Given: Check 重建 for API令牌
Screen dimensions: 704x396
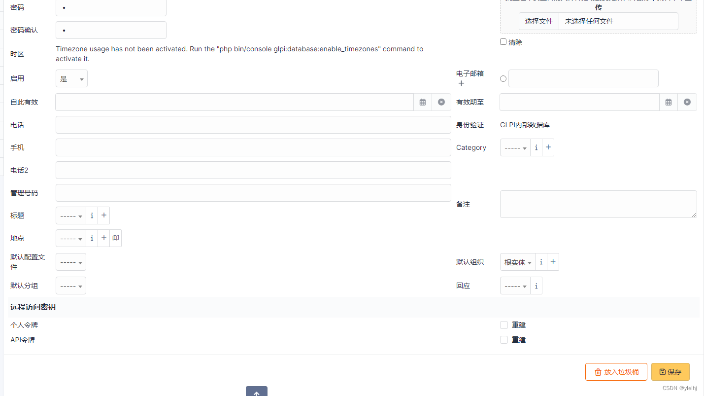Looking at the screenshot, I should pos(503,340).
